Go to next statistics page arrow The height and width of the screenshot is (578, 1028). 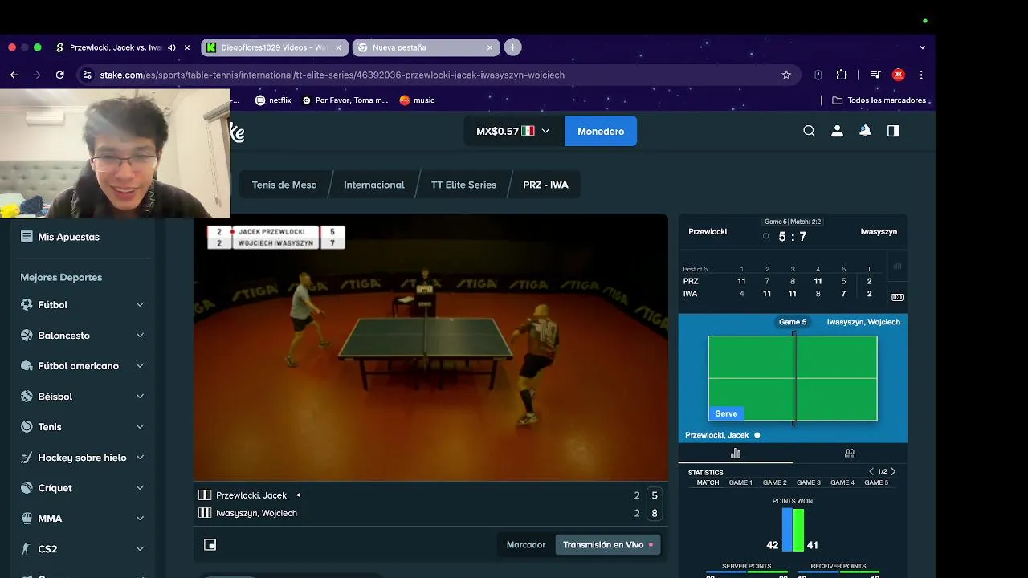893,472
